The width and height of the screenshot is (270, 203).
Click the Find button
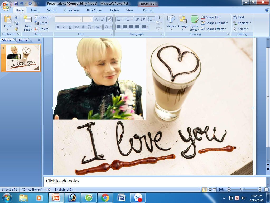(238, 17)
